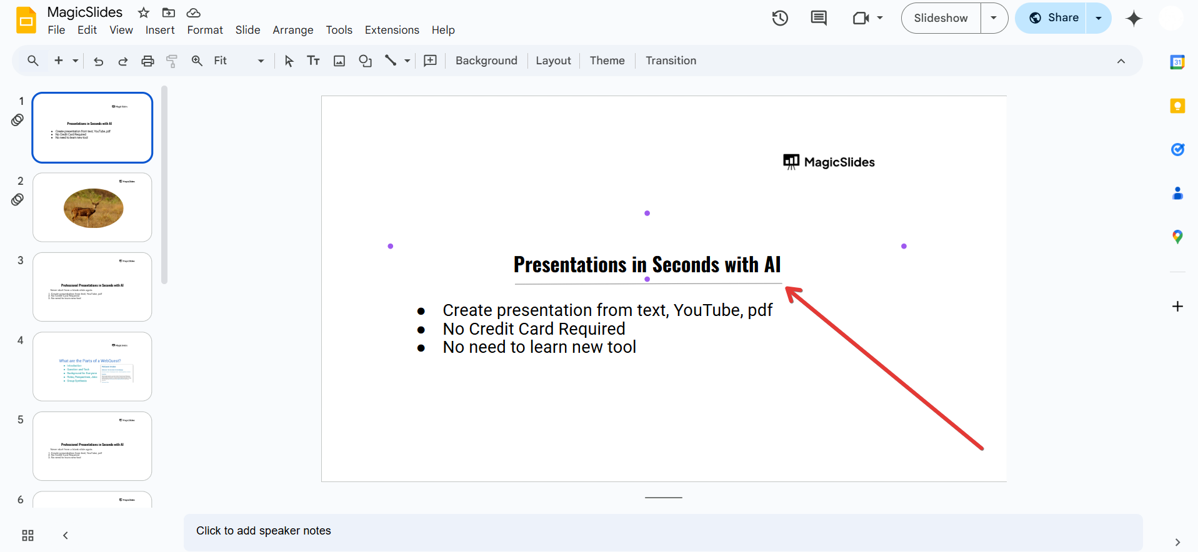Check the cloud save status icon
Screen dimensions: 1198x552
(x=194, y=12)
